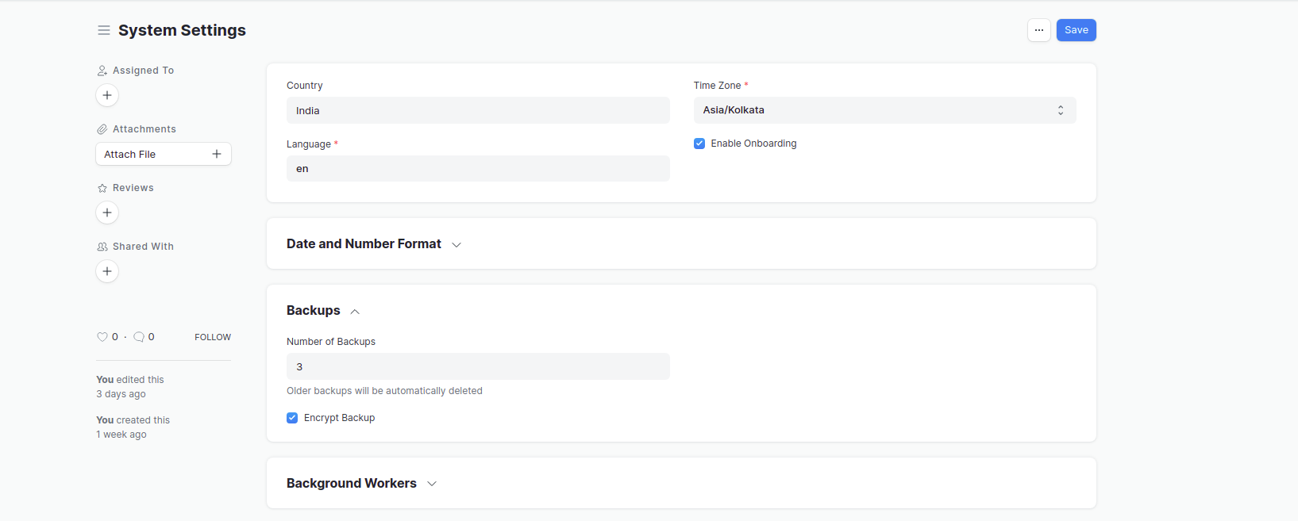Click the Number of Backups field
This screenshot has width=1298, height=521.
pos(478,367)
